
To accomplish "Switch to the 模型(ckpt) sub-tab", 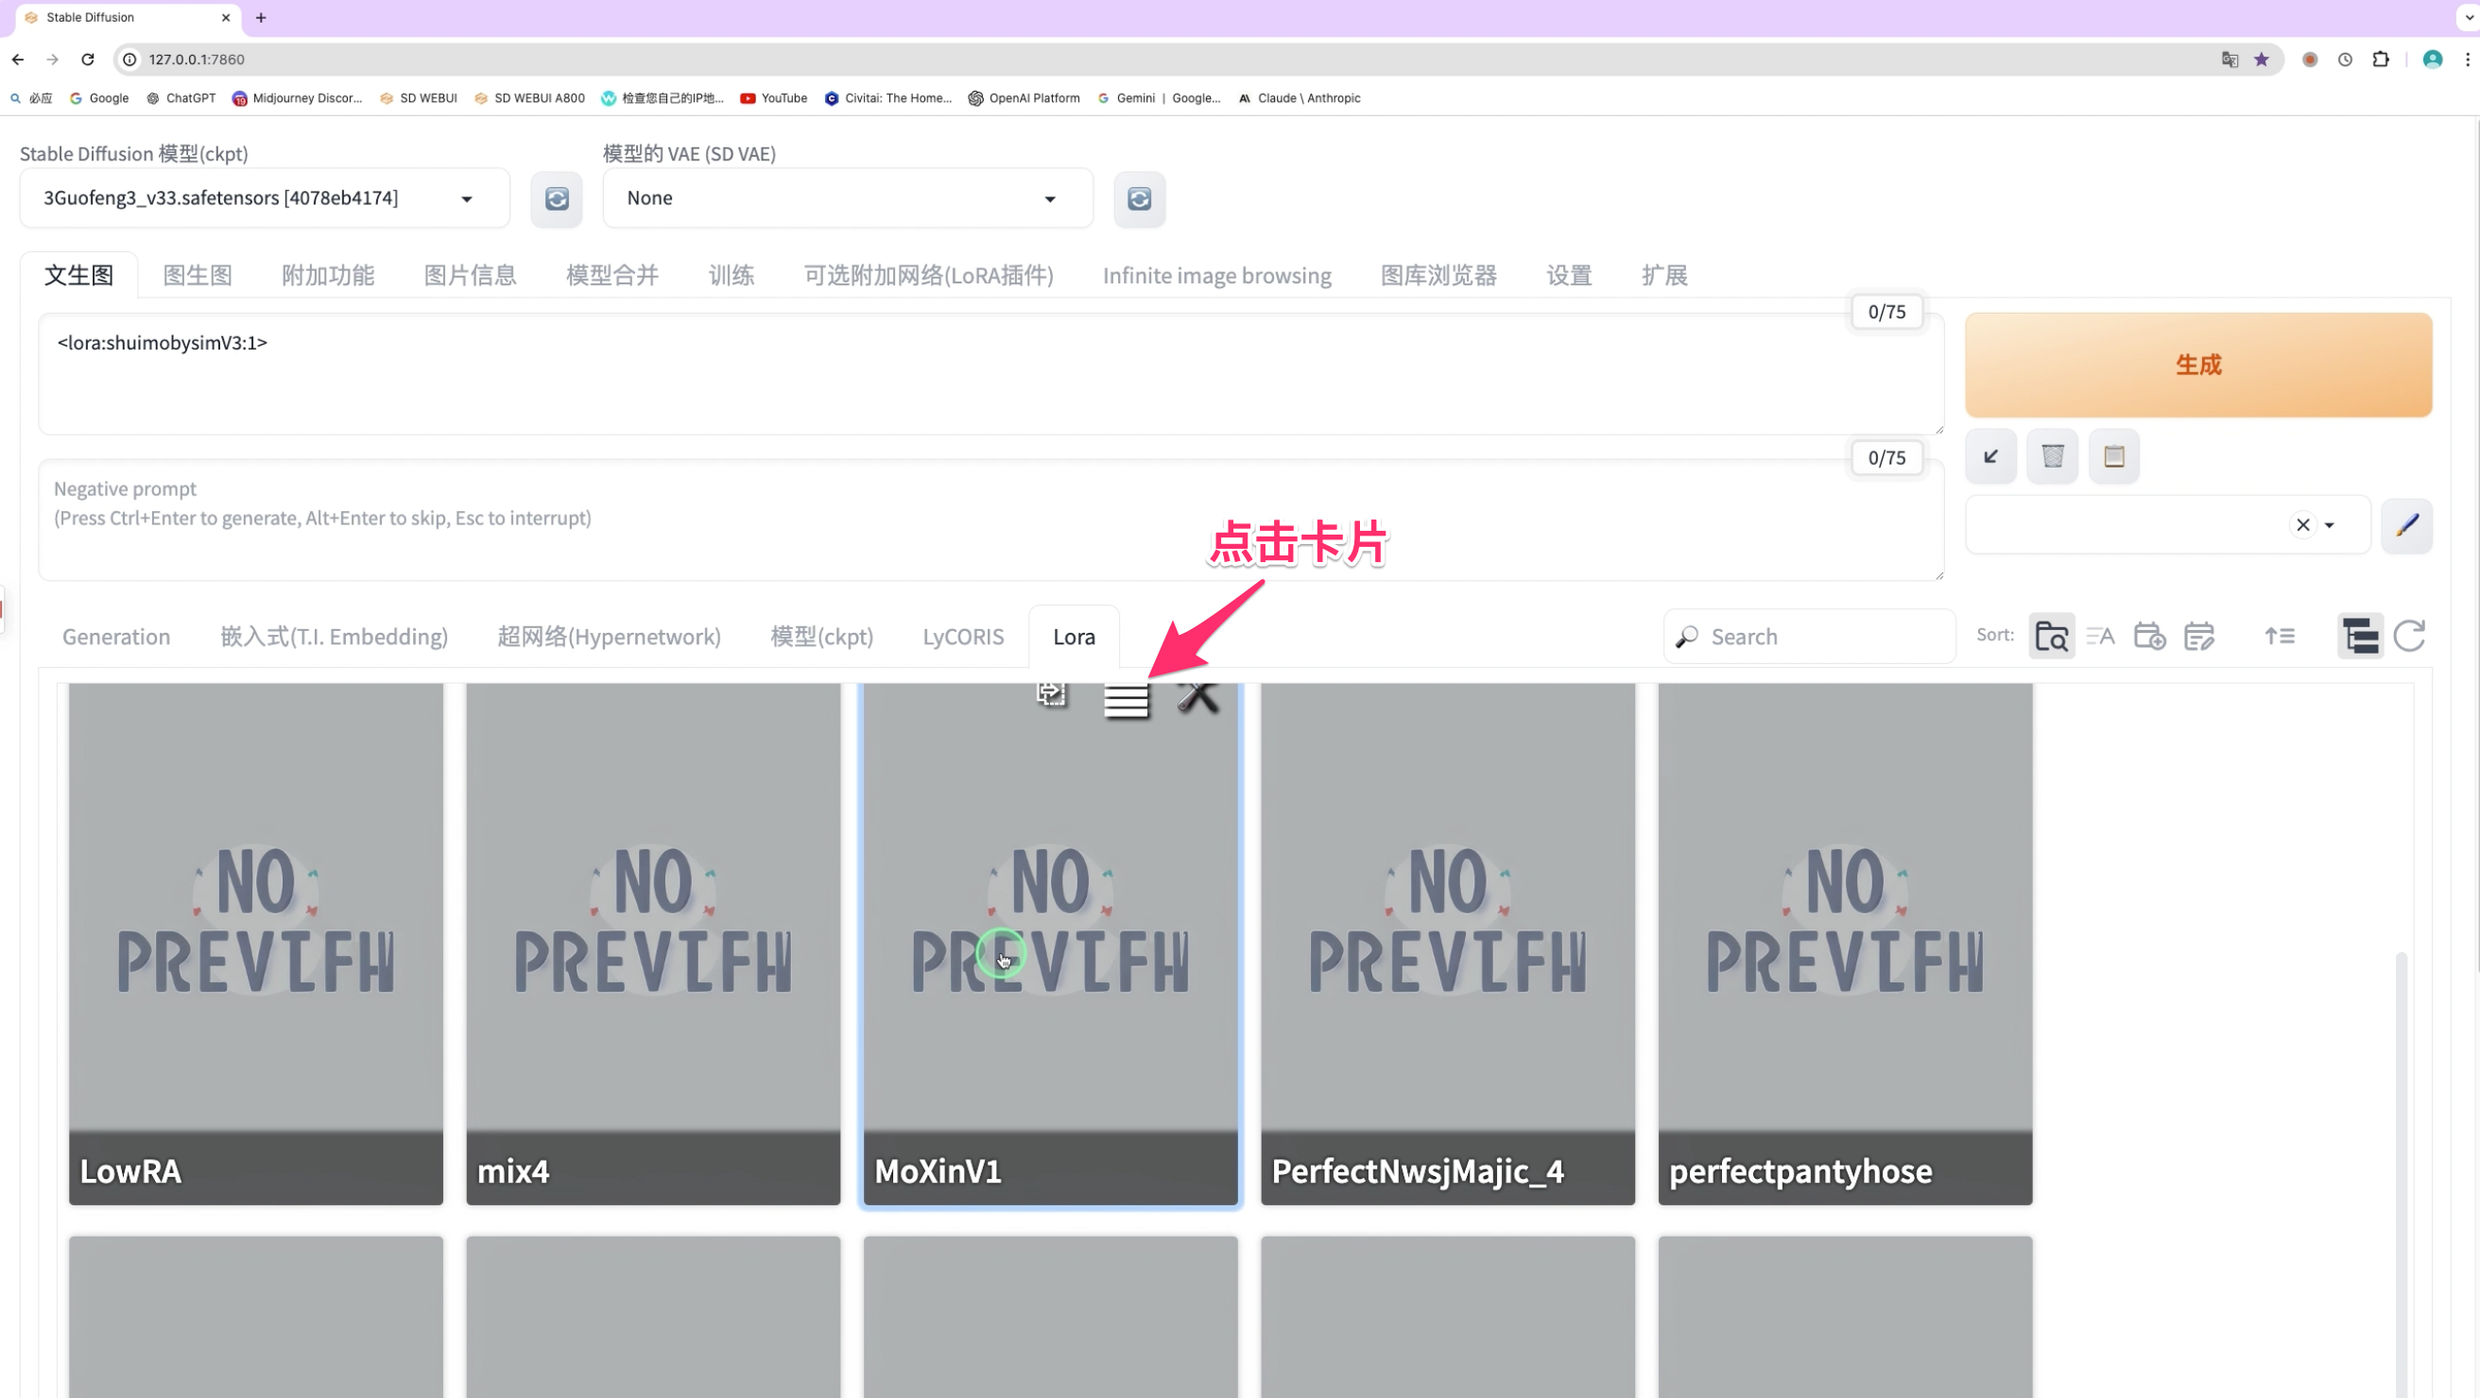I will point(821,636).
